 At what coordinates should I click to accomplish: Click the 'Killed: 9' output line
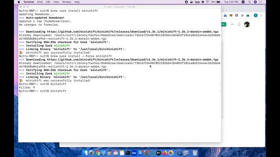click(27, 87)
